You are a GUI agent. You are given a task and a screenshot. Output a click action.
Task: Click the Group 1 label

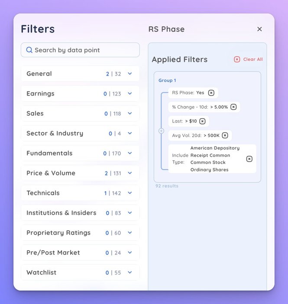(x=167, y=80)
